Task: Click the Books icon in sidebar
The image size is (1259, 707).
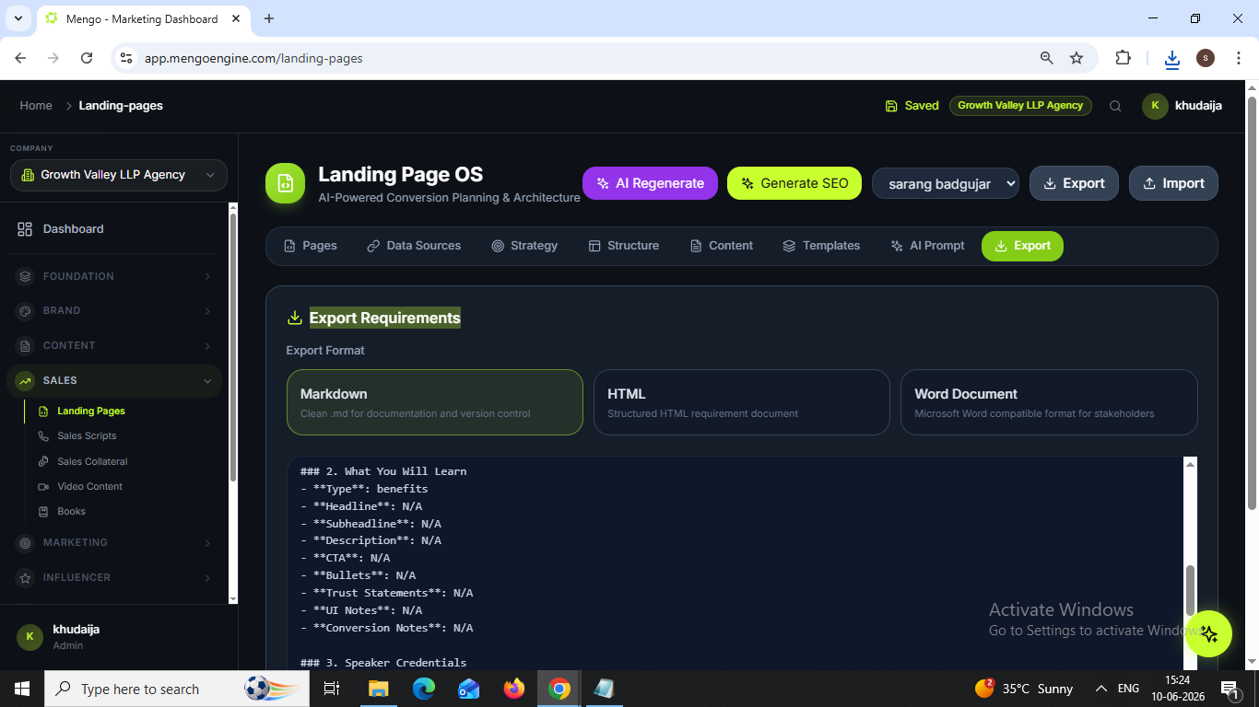Action: [x=43, y=511]
